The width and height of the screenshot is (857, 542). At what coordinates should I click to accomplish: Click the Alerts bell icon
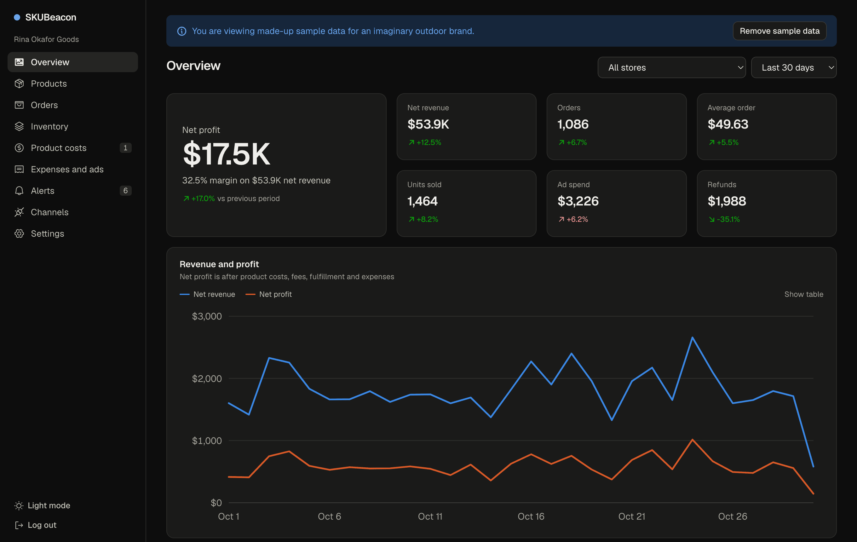click(19, 190)
